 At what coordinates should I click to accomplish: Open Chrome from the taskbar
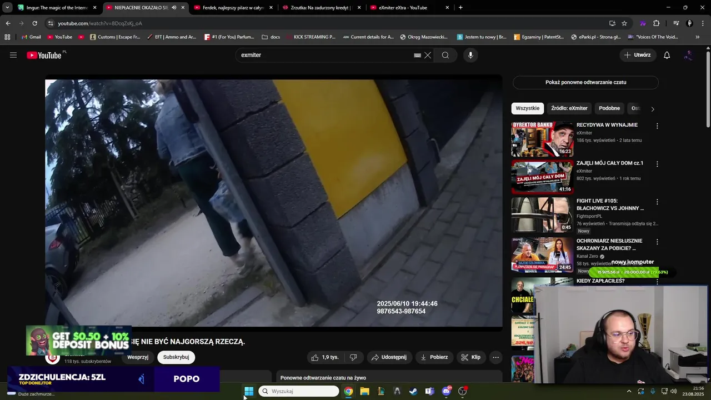pos(348,391)
